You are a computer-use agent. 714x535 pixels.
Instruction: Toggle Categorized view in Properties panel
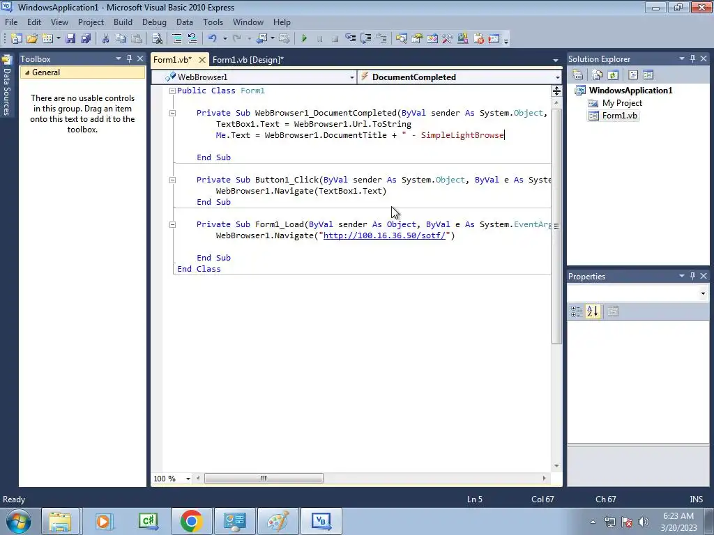click(576, 311)
